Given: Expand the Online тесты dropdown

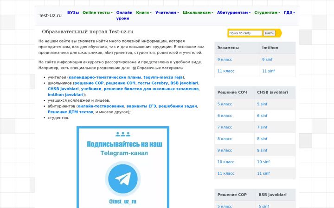Looking at the screenshot, I should [97, 12].
